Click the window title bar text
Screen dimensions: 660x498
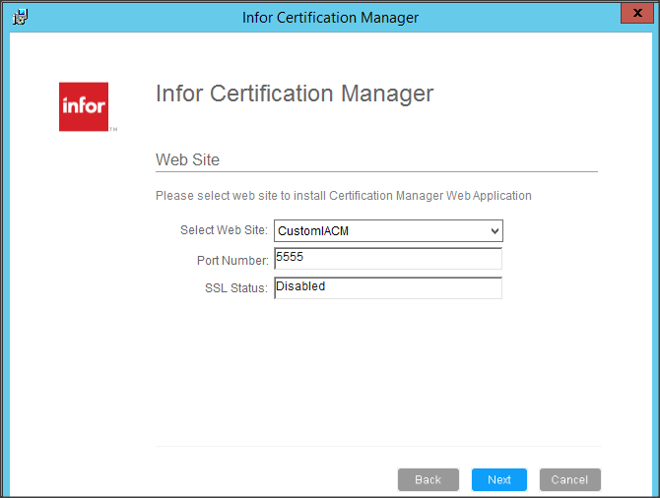click(330, 18)
